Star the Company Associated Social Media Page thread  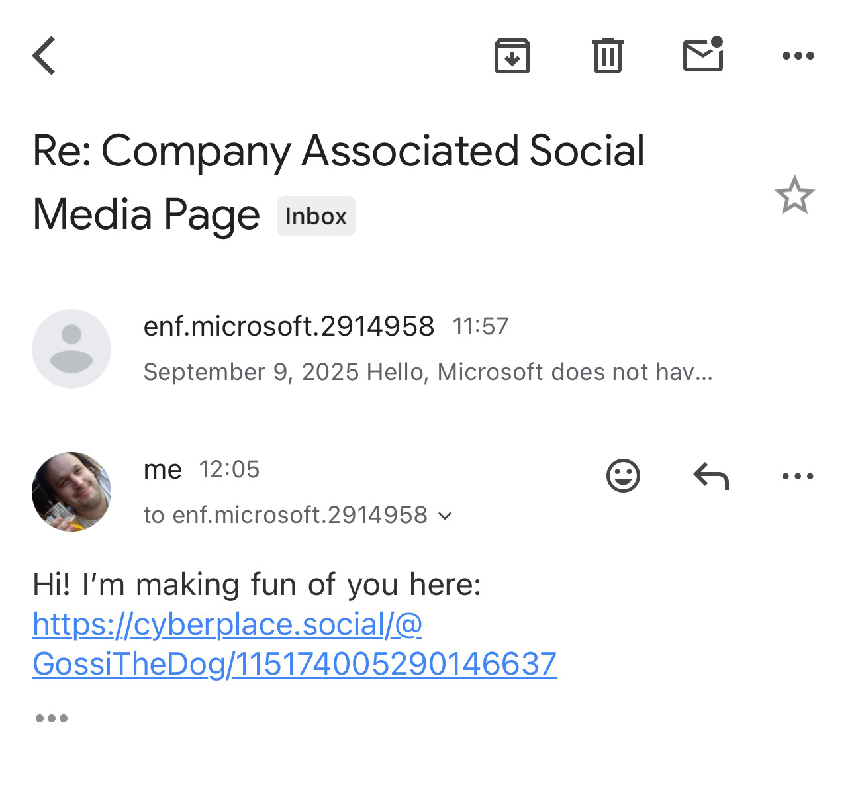coord(794,195)
